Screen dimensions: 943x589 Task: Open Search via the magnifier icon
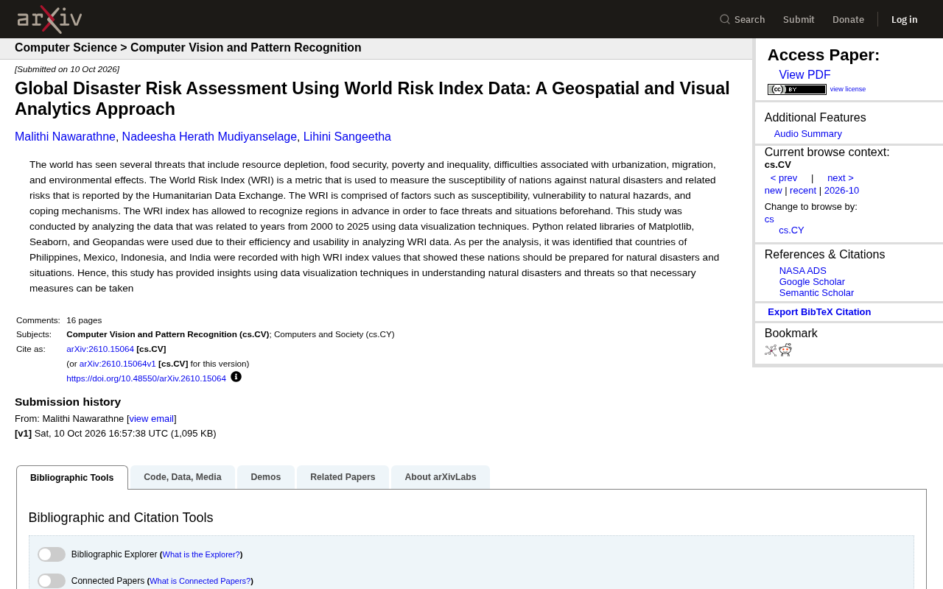tap(725, 19)
